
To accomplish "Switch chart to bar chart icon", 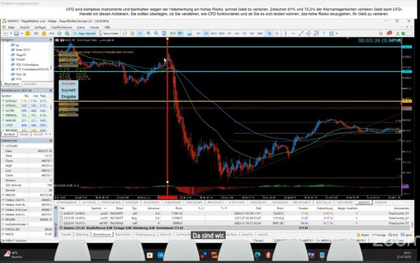I will coord(125,34).
